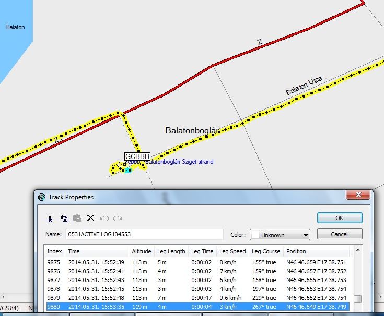Click the Redo arrow icon
Viewport: 384px width, 316px height.
[118, 218]
